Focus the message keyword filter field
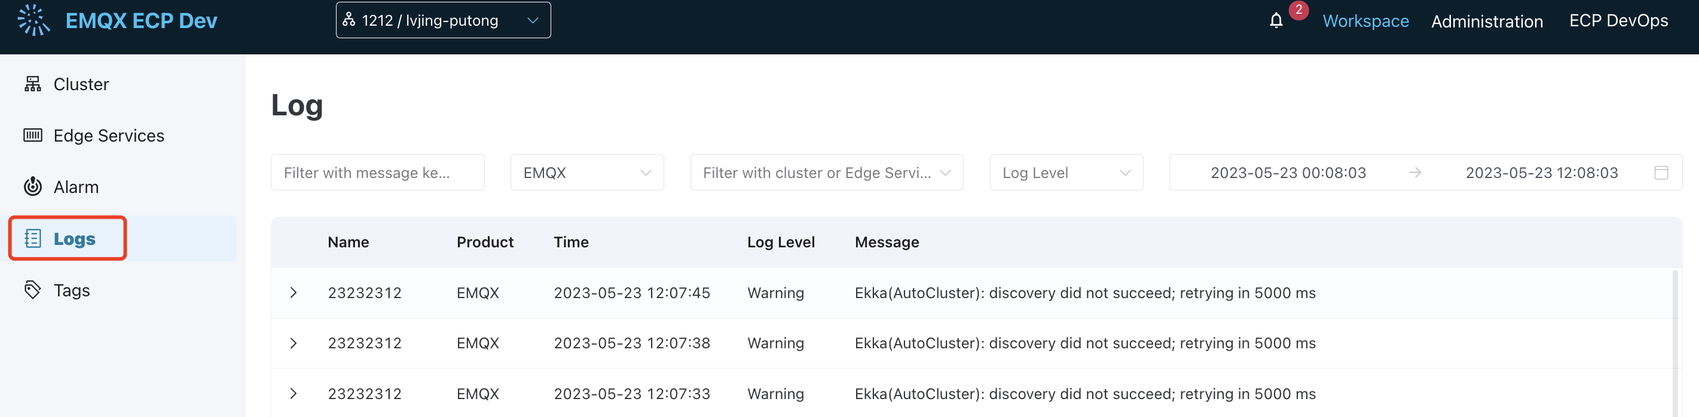This screenshot has height=417, width=1699. 377,173
